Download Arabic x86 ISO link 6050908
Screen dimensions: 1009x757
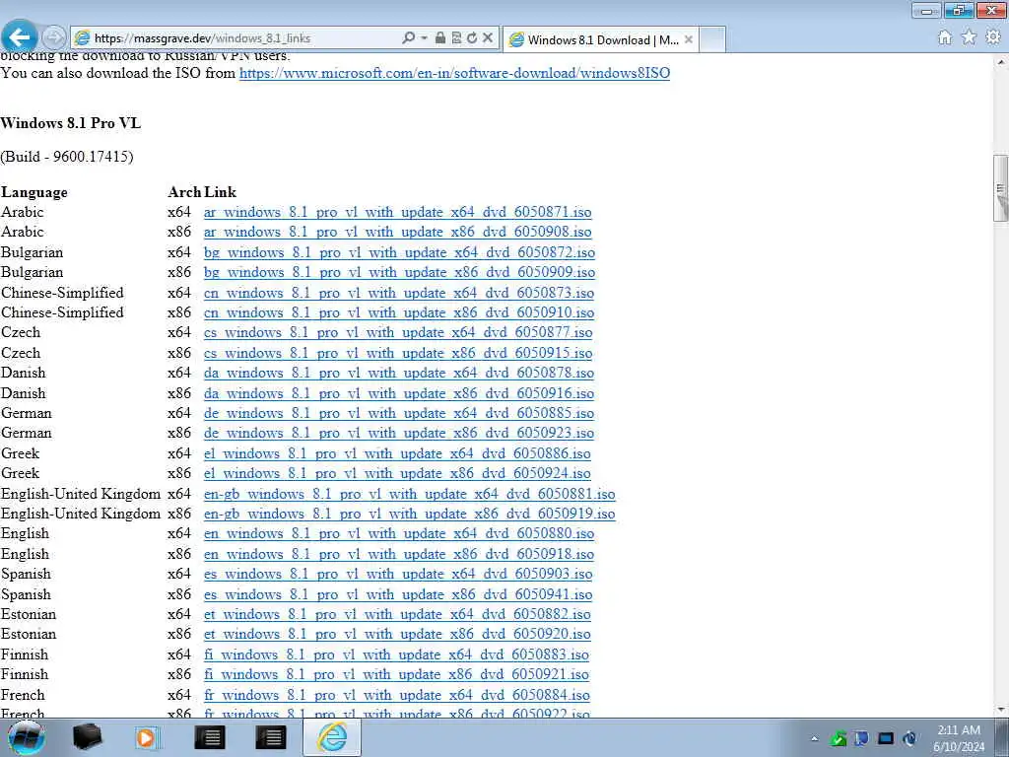coord(398,232)
